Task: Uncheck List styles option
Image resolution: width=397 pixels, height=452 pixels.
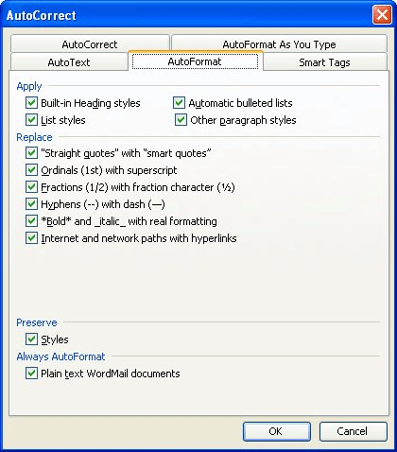Action: click(x=31, y=120)
